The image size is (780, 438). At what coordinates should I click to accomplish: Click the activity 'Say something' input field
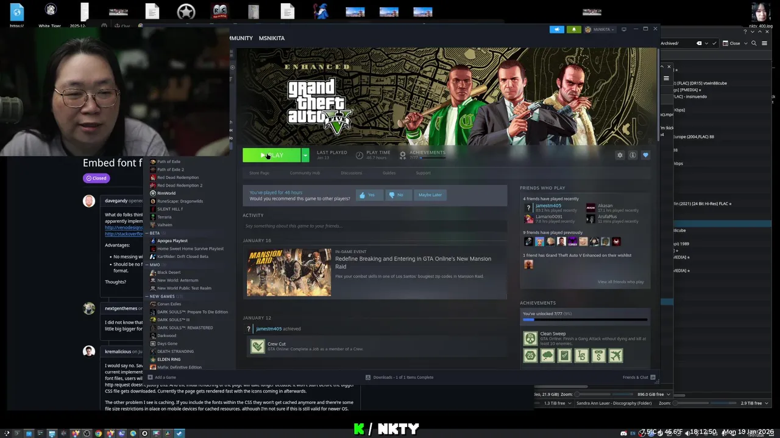(375, 226)
